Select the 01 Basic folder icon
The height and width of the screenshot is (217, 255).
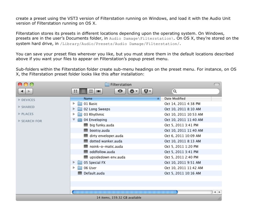pos(80,104)
